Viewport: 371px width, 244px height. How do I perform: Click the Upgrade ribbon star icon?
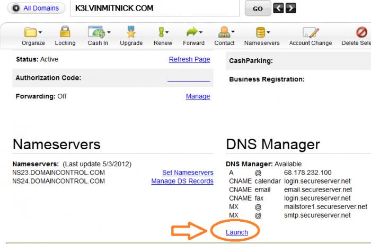coord(131,32)
